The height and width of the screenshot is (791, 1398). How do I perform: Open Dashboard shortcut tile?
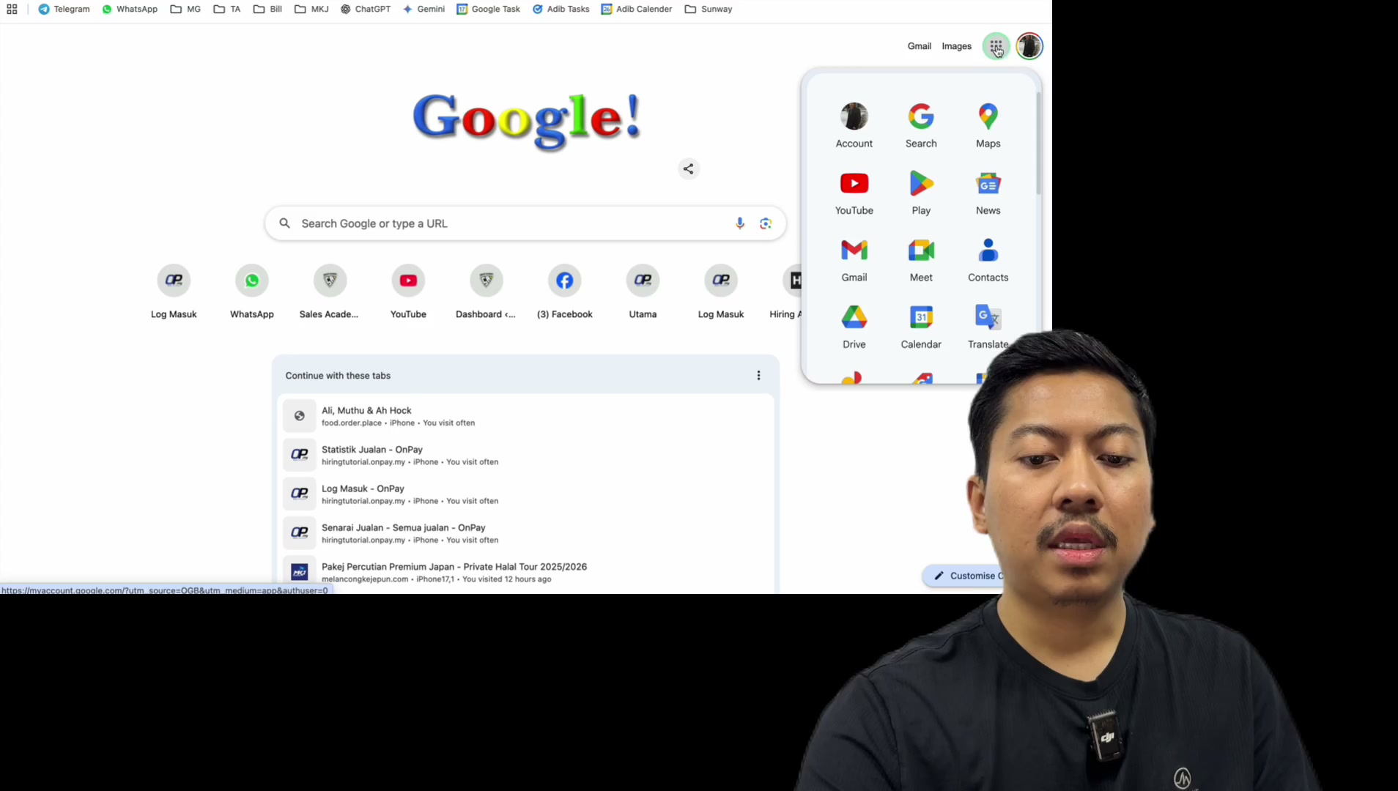(x=486, y=292)
